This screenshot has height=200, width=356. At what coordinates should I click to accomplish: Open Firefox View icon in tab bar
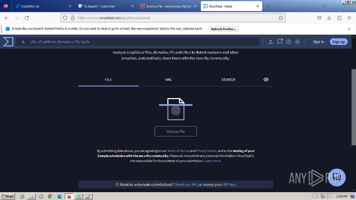coord(6,6)
